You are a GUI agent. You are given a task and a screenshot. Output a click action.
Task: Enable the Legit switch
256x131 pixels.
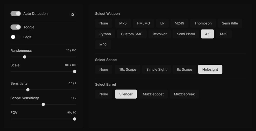[x=16, y=37]
